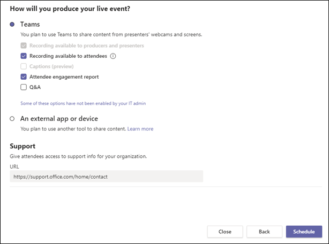
Task: Click into the support URL field
Action: [x=107, y=177]
